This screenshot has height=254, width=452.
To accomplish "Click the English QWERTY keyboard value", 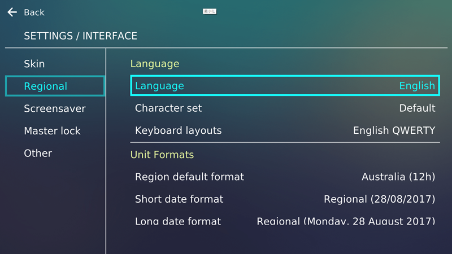I will coord(394,130).
